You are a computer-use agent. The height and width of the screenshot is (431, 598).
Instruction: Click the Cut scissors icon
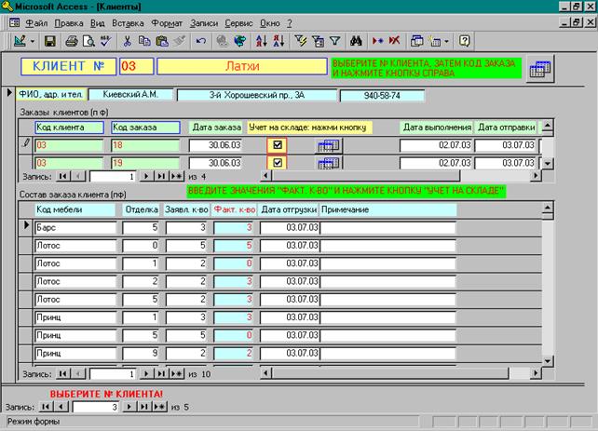129,41
